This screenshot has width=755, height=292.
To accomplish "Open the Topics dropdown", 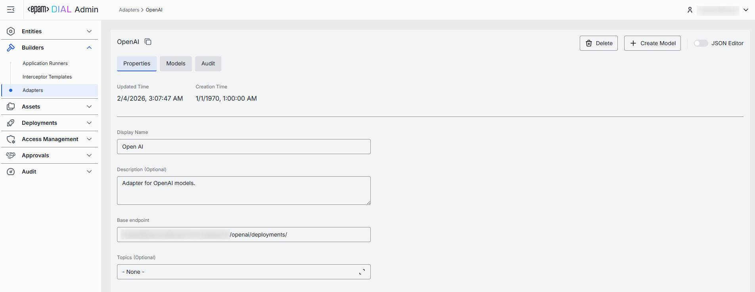I will (243, 272).
